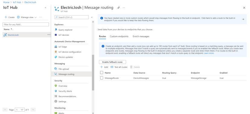Image resolution: width=250 pixels, height=114 pixels.
Task: Click the ElectricJosh hub icon in list
Action: tap(5, 35)
